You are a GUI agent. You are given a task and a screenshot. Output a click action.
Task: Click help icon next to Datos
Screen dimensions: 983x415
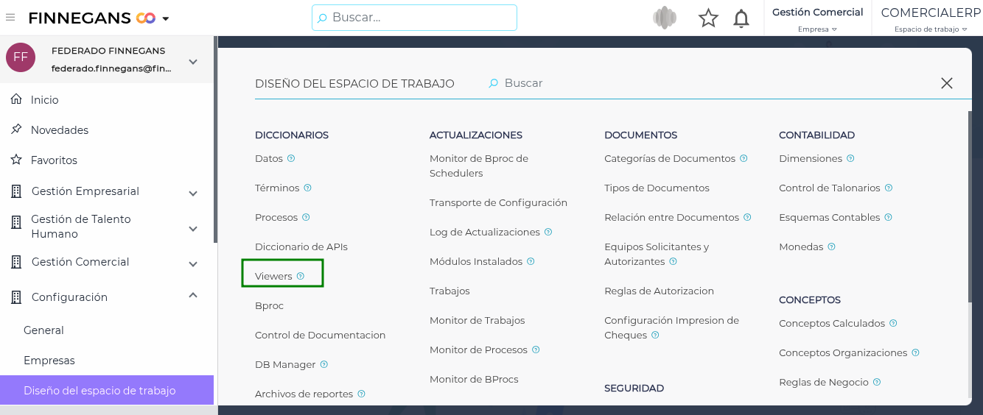[291, 158]
